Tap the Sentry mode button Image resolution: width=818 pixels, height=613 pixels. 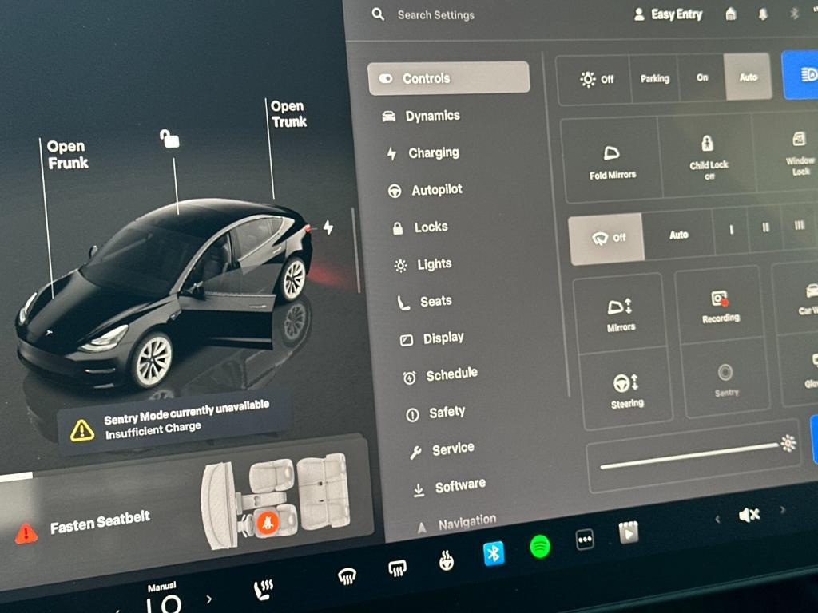point(725,380)
